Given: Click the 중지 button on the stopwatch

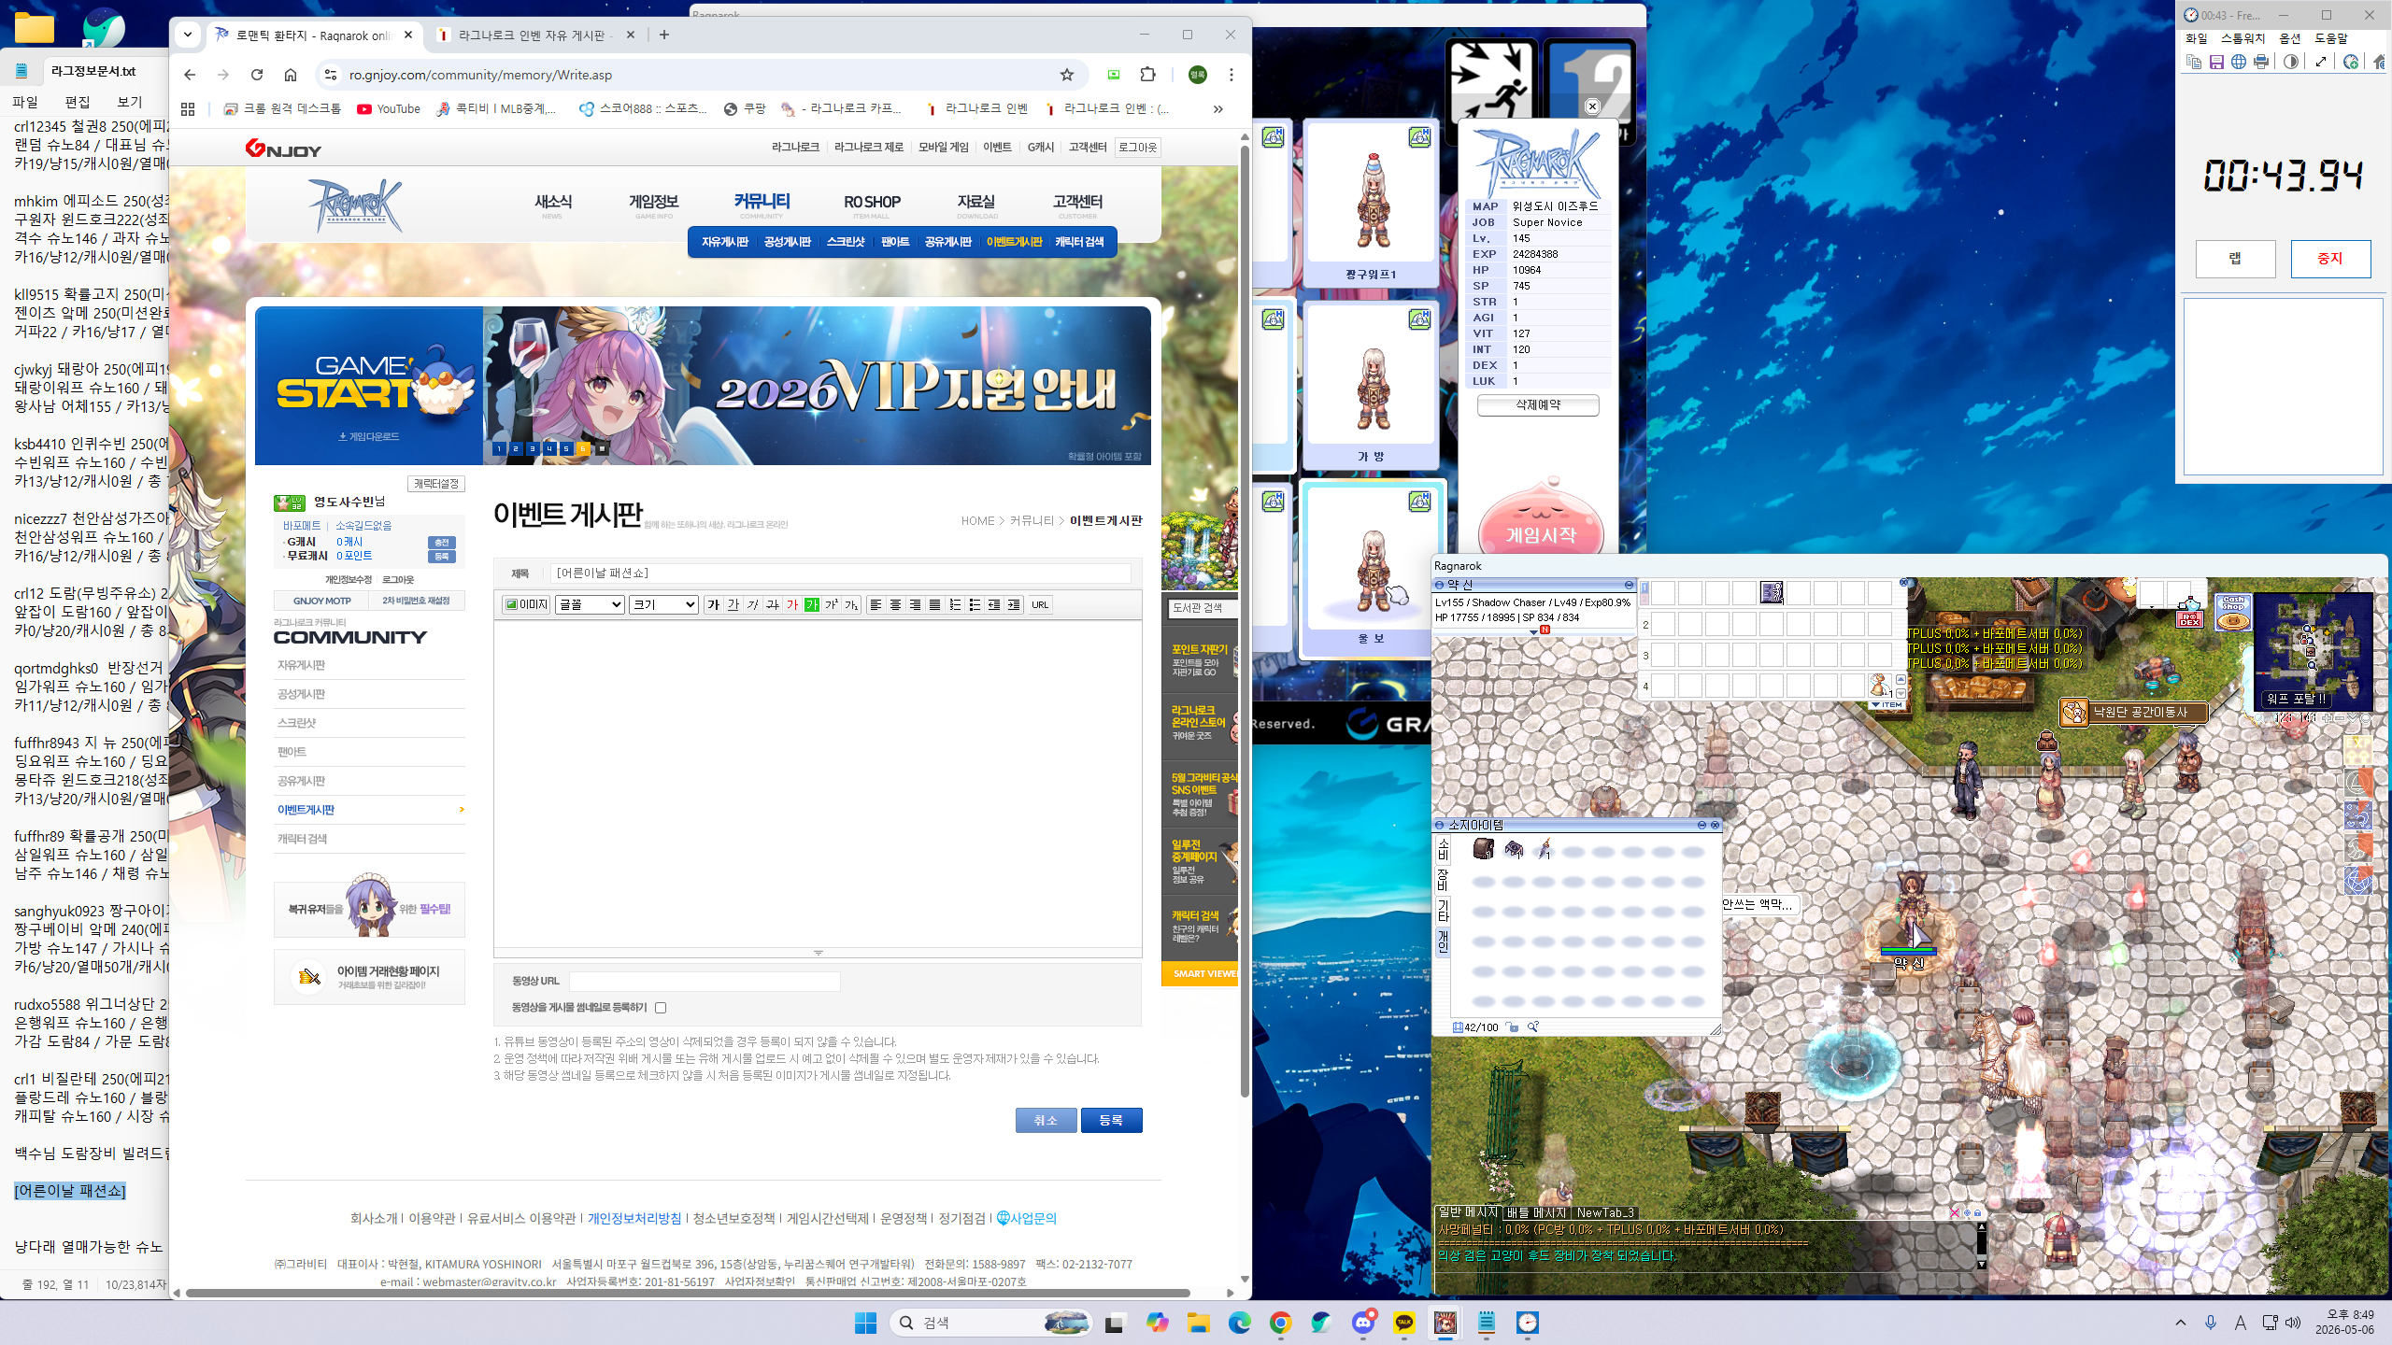Looking at the screenshot, I should pyautogui.click(x=2330, y=259).
